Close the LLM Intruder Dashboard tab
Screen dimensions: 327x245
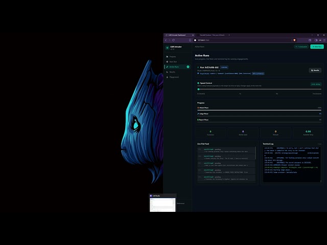pos(193,35)
